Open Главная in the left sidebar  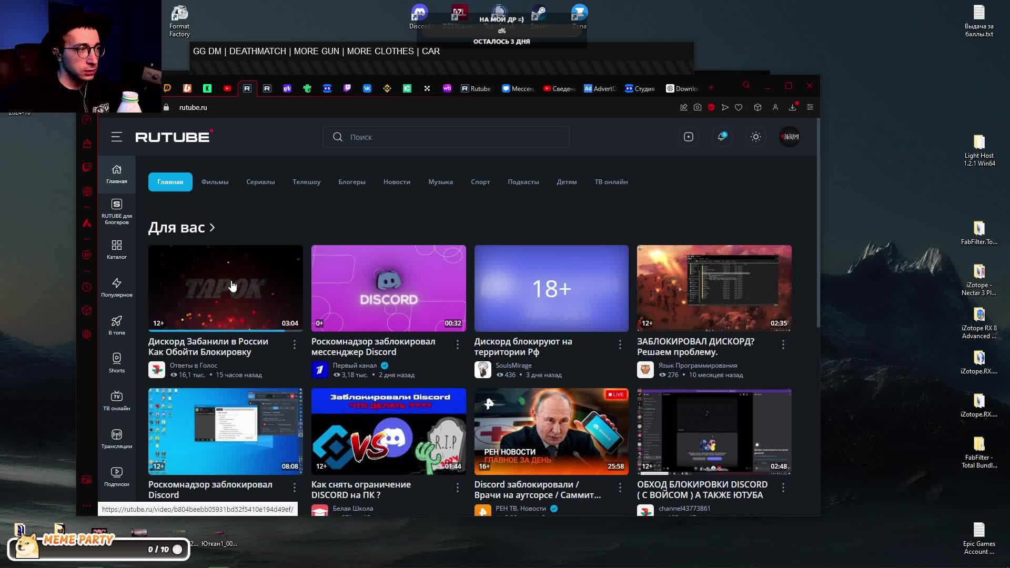pos(117,174)
